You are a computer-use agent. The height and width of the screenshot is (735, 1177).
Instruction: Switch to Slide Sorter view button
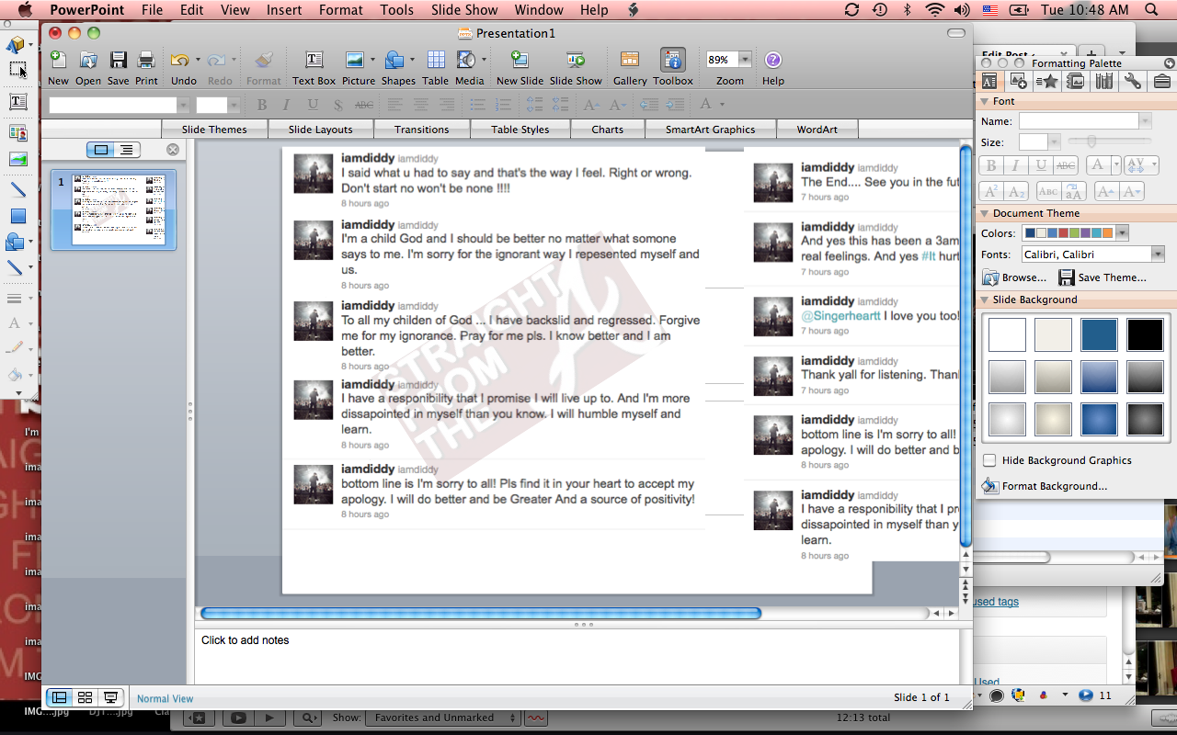85,698
